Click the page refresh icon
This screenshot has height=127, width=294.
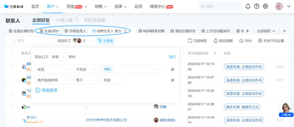coord(190,41)
